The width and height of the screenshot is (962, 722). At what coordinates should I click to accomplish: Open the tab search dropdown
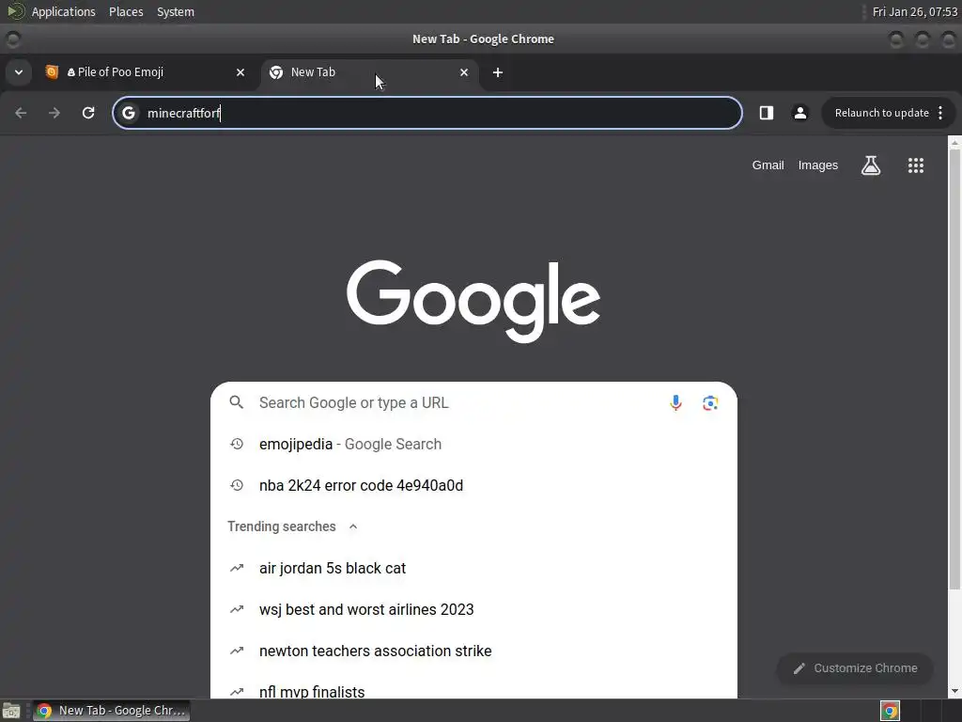(19, 72)
